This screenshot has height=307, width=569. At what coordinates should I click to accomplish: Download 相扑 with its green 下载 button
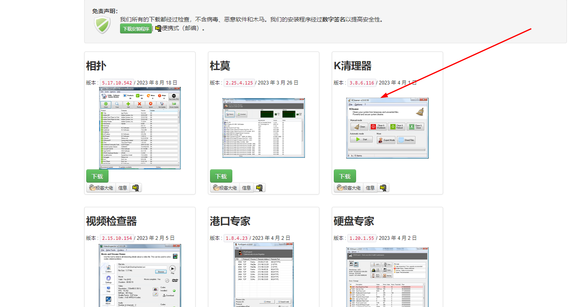pyautogui.click(x=97, y=176)
